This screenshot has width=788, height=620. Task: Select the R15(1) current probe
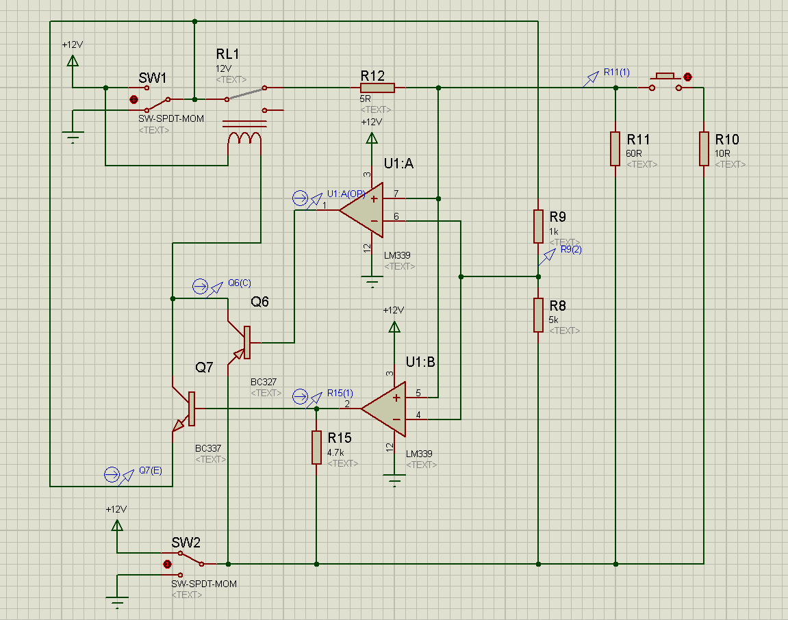coord(300,396)
